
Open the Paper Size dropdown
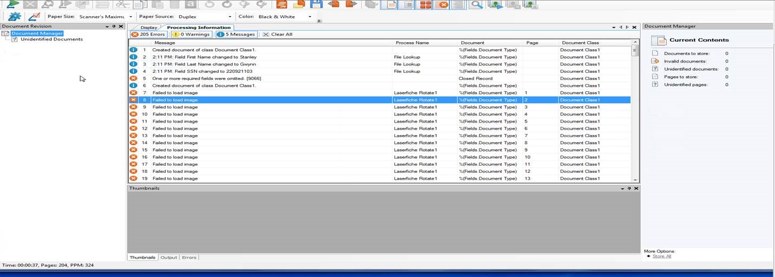pyautogui.click(x=131, y=17)
